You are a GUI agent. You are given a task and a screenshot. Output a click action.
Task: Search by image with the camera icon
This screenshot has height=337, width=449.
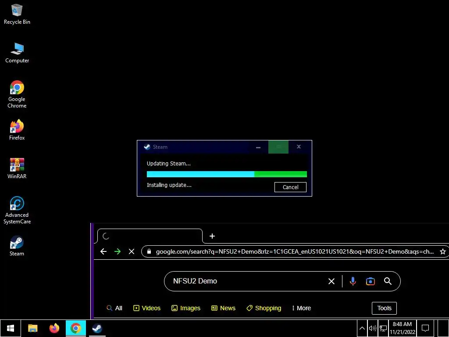click(x=370, y=281)
